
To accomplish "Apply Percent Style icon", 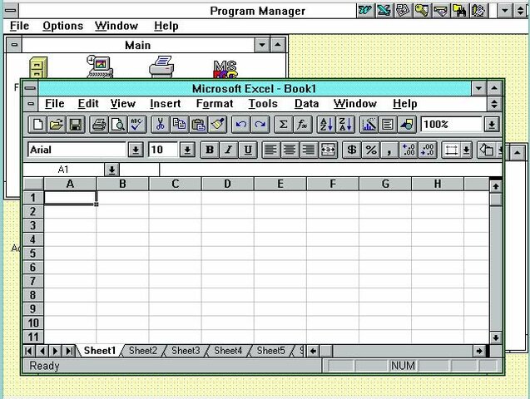I will 371,150.
